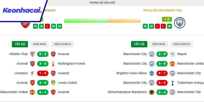204x102 pixels.
Task: Open the Phong độ Manchester City link
Action: tap(162, 10)
